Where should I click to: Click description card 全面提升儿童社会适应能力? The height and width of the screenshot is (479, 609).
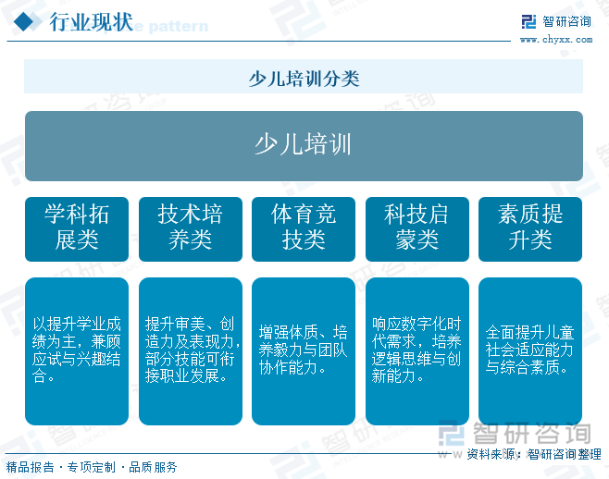pos(530,350)
